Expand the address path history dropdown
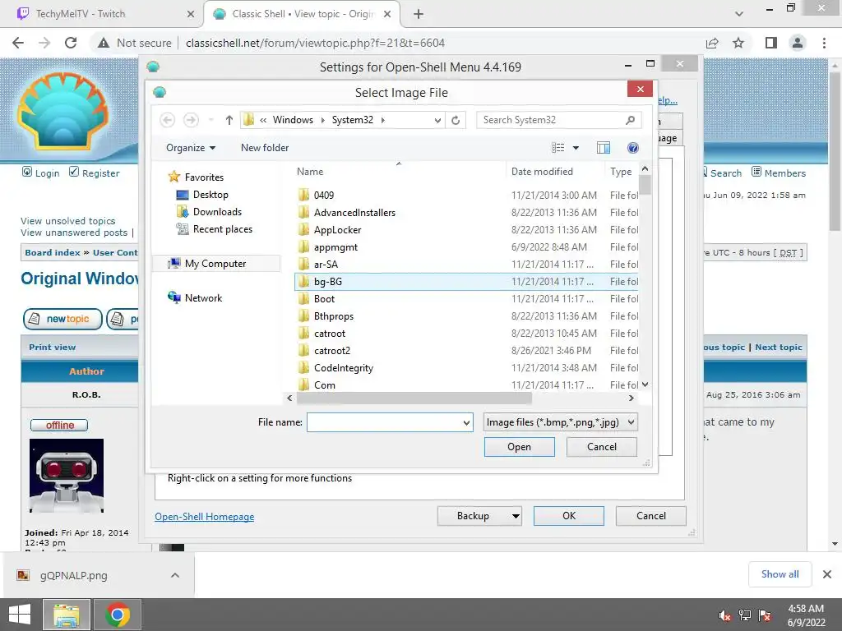Image resolution: width=842 pixels, height=631 pixels. [437, 120]
